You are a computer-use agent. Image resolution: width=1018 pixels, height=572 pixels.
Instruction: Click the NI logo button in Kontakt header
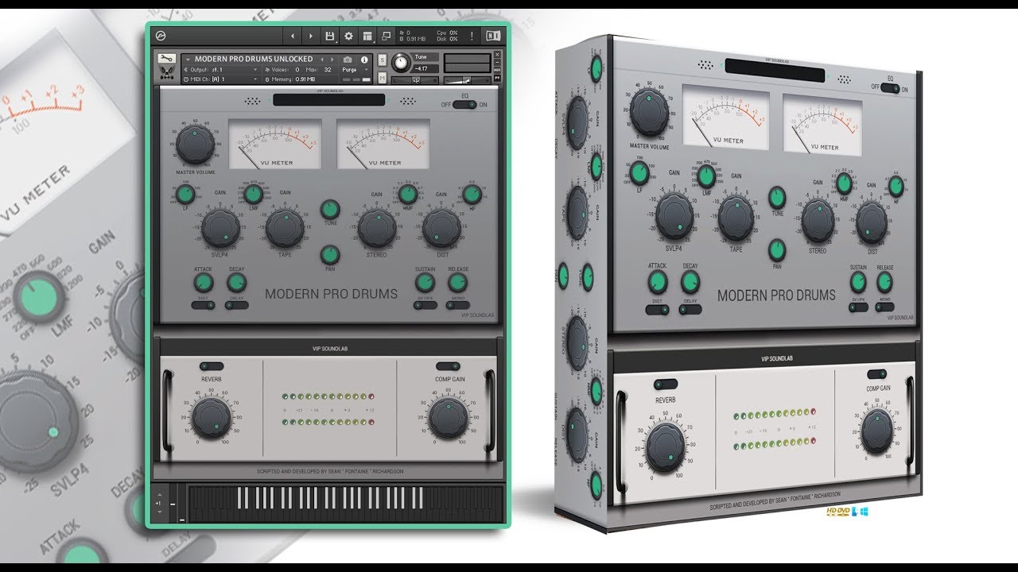(x=493, y=36)
